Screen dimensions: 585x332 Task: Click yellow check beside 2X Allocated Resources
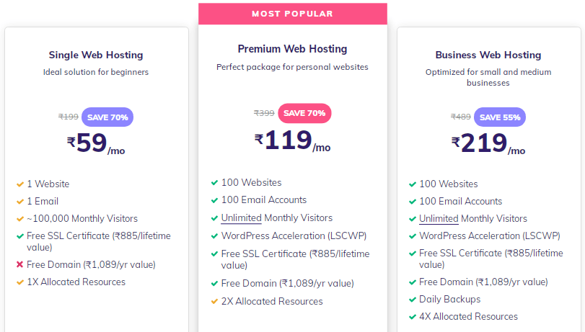(215, 302)
